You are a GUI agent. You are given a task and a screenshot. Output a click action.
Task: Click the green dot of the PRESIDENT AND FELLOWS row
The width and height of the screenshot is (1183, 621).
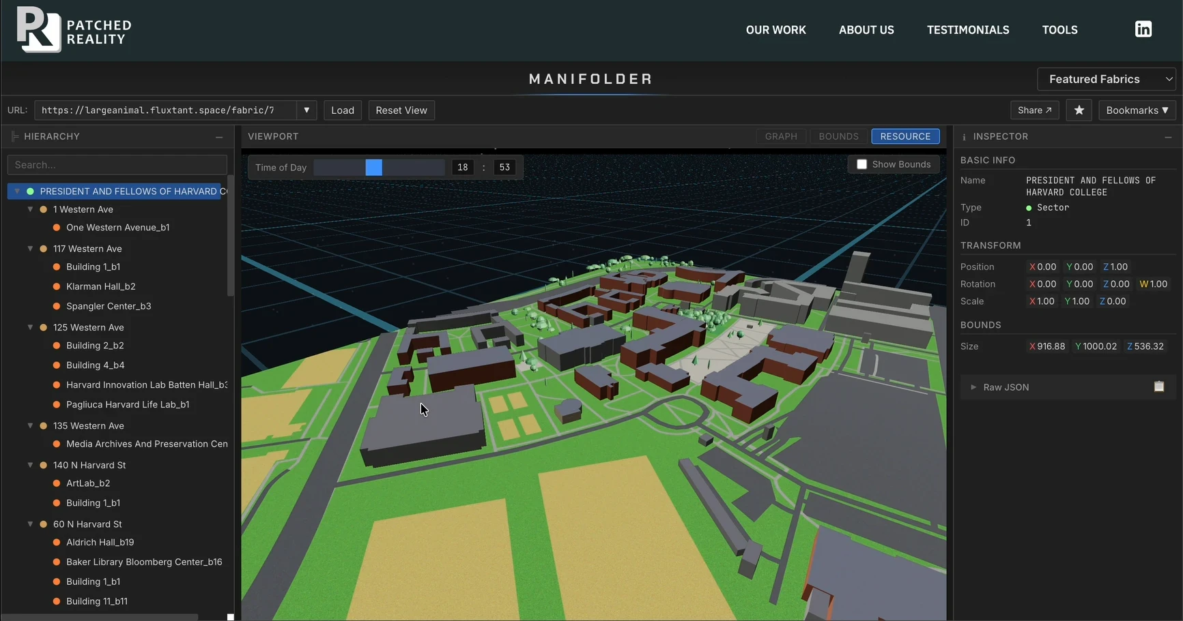coord(30,192)
